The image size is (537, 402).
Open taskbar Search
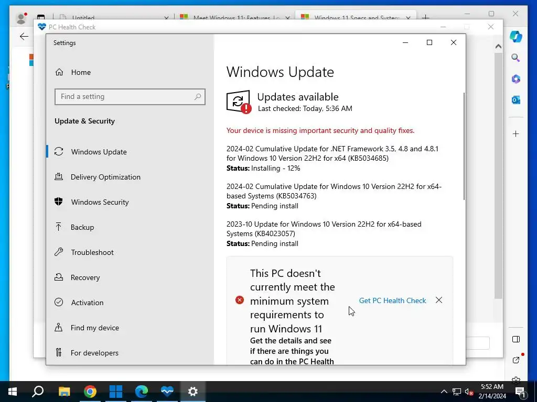click(38, 392)
